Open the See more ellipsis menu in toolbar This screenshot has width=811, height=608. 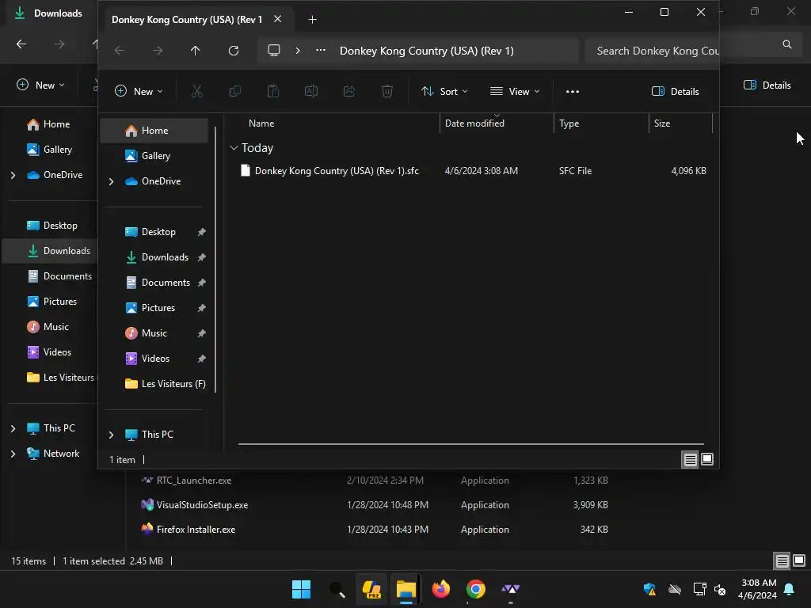[572, 92]
